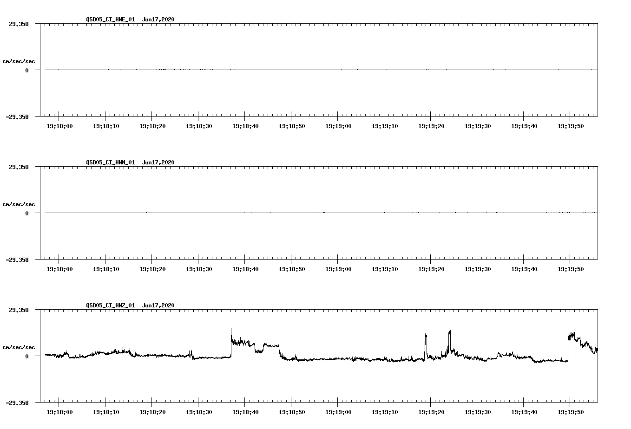Click the 19:19:00 time label under HNE plot

pos(338,126)
